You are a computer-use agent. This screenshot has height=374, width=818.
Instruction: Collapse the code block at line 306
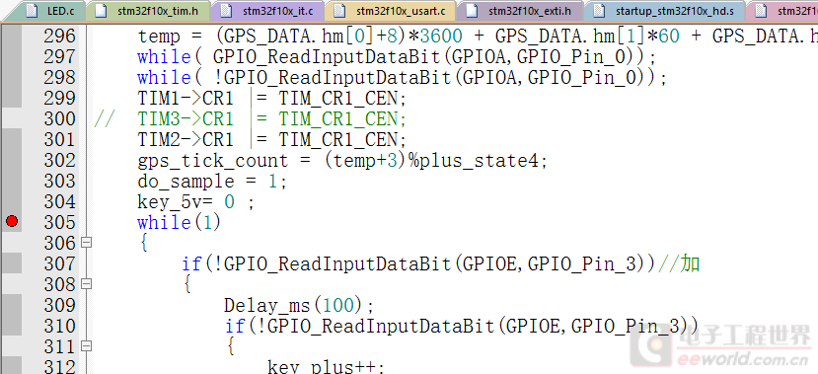pyautogui.click(x=86, y=243)
